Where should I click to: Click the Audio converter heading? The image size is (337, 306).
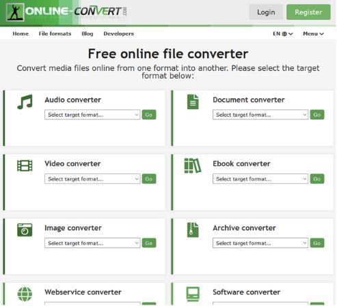coord(73,100)
